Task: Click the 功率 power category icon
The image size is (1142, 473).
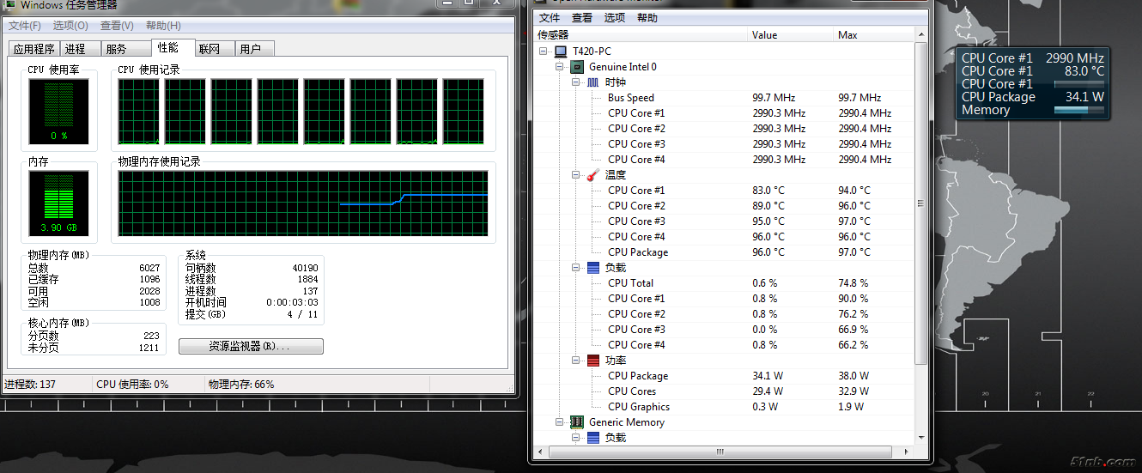Action: [593, 361]
